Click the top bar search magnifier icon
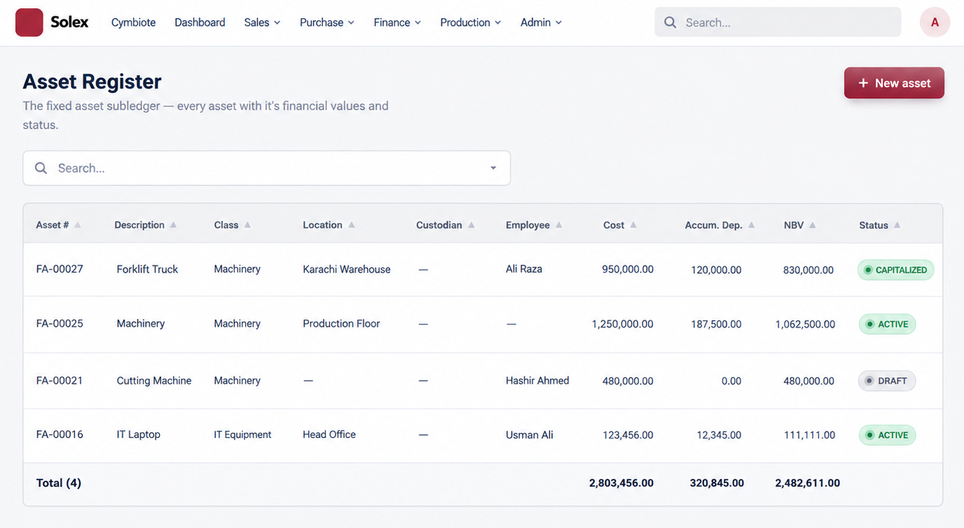The image size is (964, 528). [670, 22]
